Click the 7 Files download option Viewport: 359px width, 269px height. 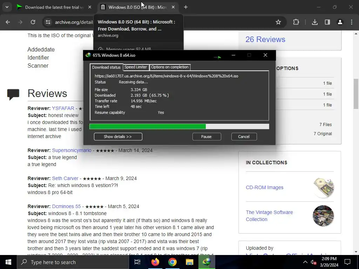[x=325, y=125]
